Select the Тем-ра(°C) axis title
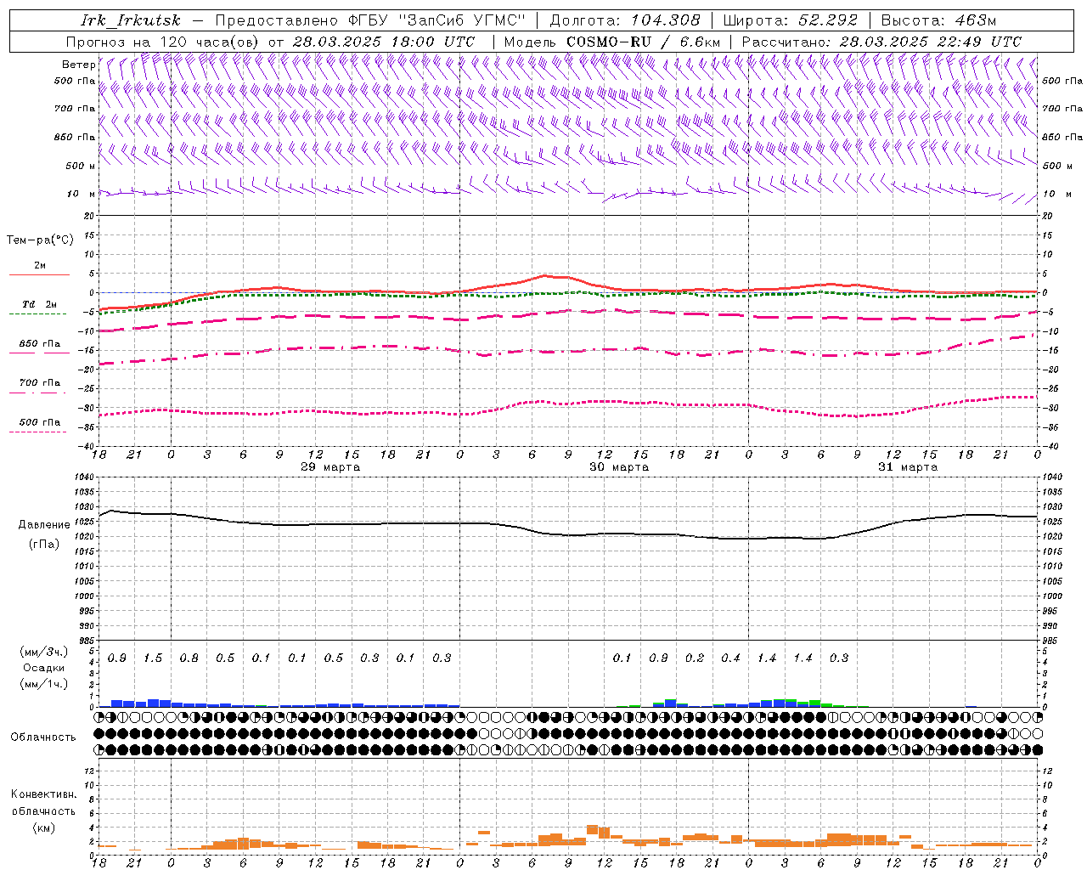The width and height of the screenshot is (1087, 870). tap(40, 240)
